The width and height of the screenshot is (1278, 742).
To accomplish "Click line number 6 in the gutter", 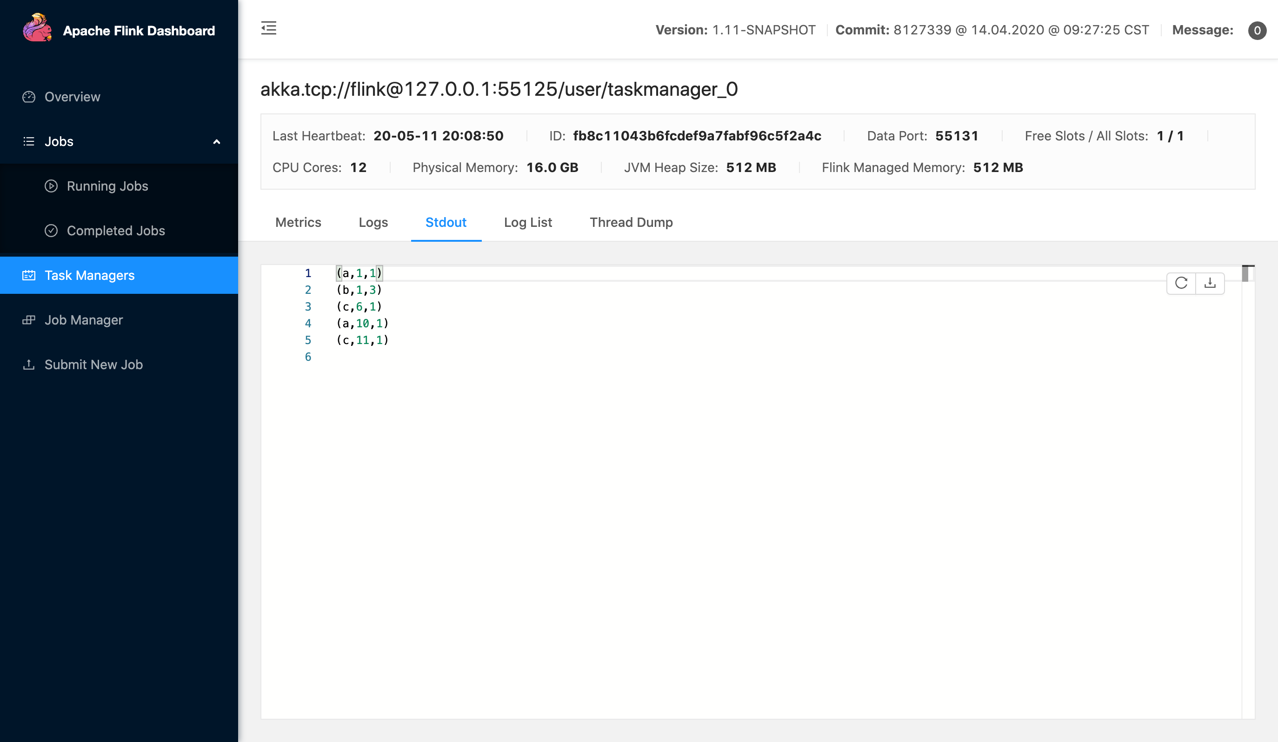I will tap(308, 357).
